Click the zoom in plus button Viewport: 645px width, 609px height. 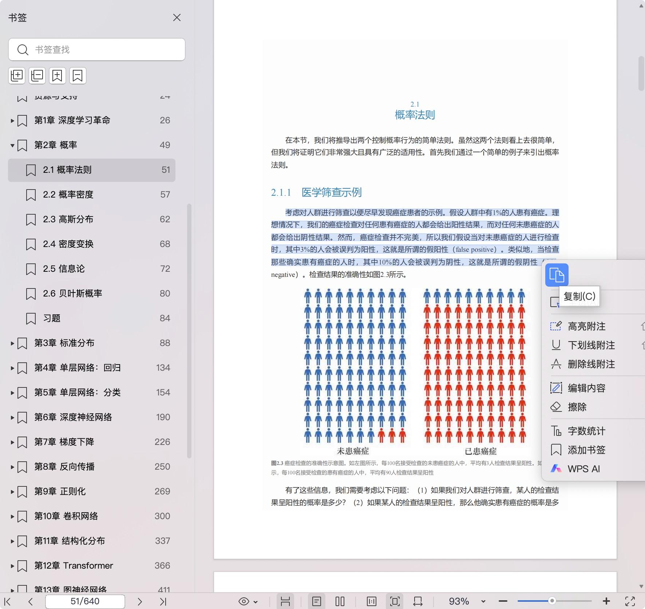606,601
